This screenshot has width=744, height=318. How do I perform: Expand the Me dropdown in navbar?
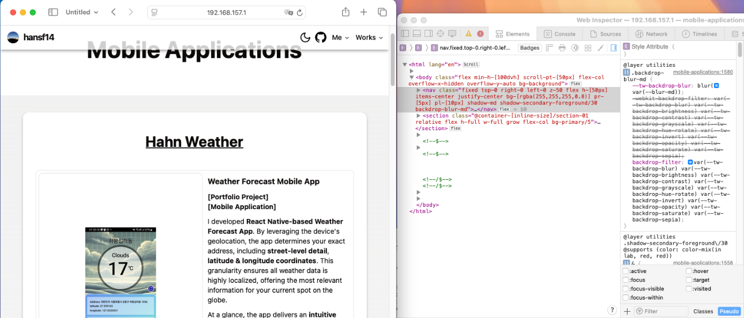pos(340,37)
